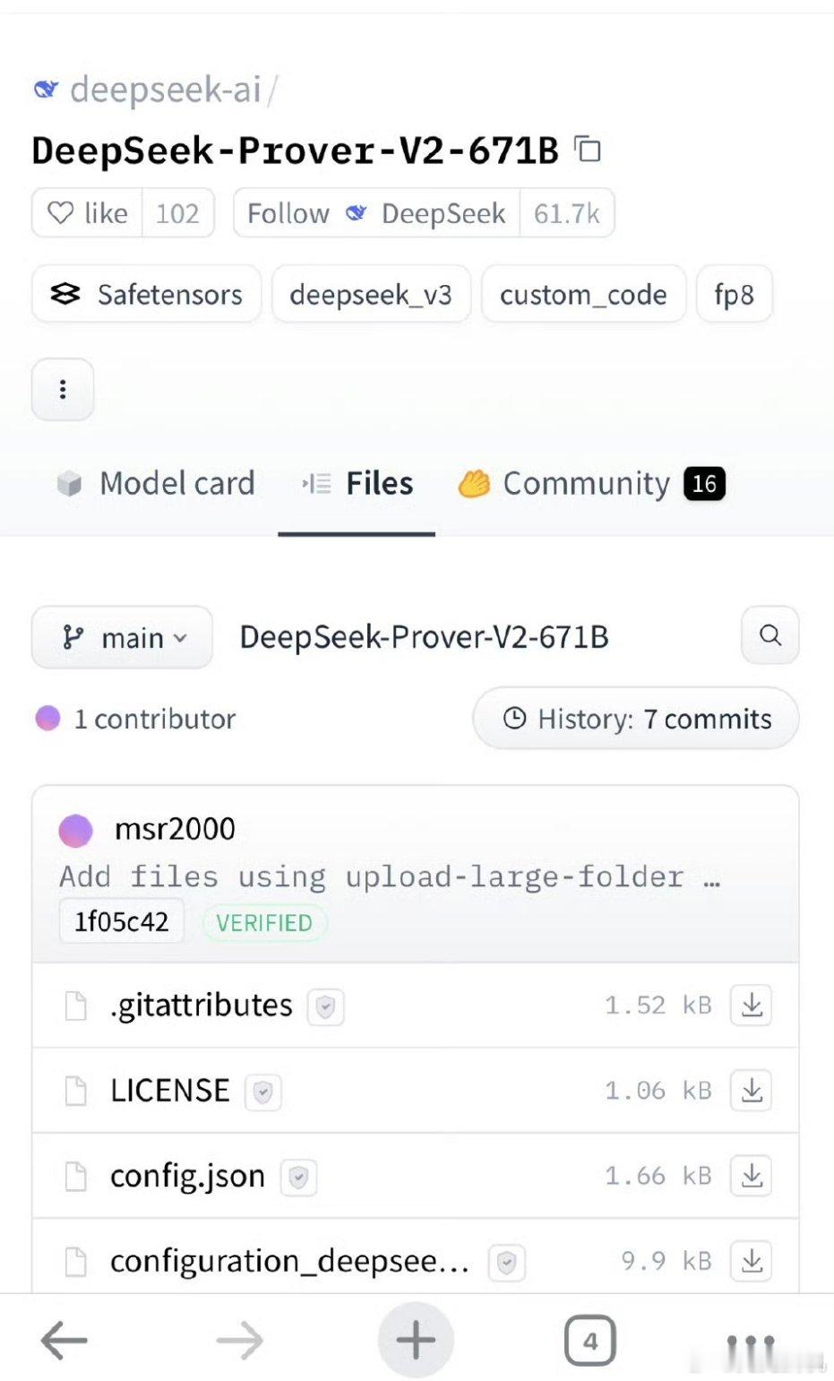The height and width of the screenshot is (1381, 834).
Task: Go back with the browser back arrow
Action: click(64, 1341)
